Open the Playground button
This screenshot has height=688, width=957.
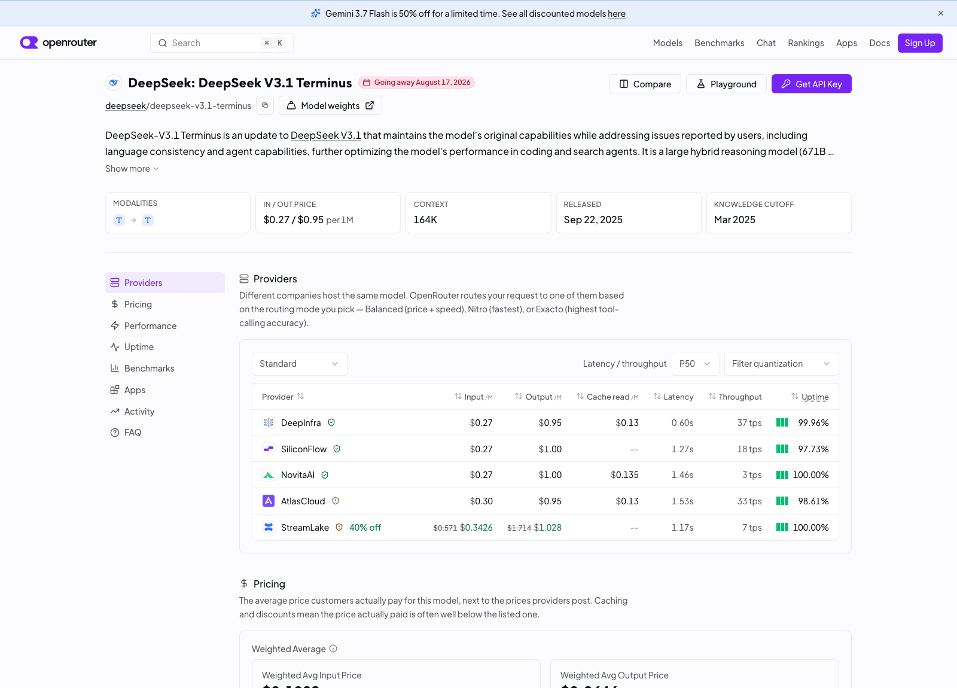point(726,84)
